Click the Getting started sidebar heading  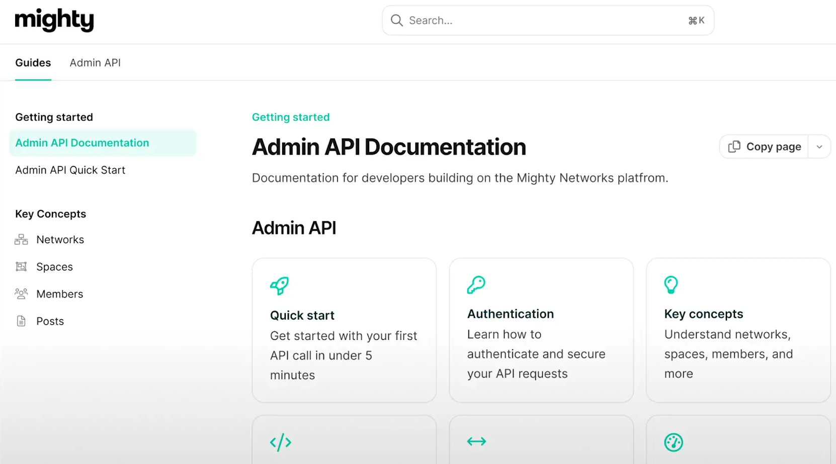click(x=54, y=117)
